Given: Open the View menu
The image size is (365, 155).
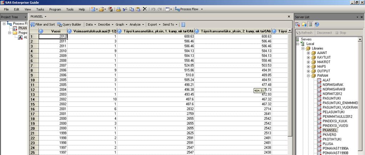Looking at the screenshot, I should click(x=28, y=9).
